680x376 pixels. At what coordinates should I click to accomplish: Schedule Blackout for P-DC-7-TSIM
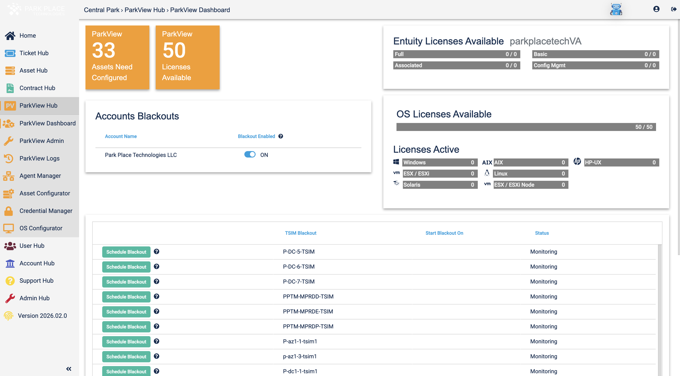tap(126, 282)
